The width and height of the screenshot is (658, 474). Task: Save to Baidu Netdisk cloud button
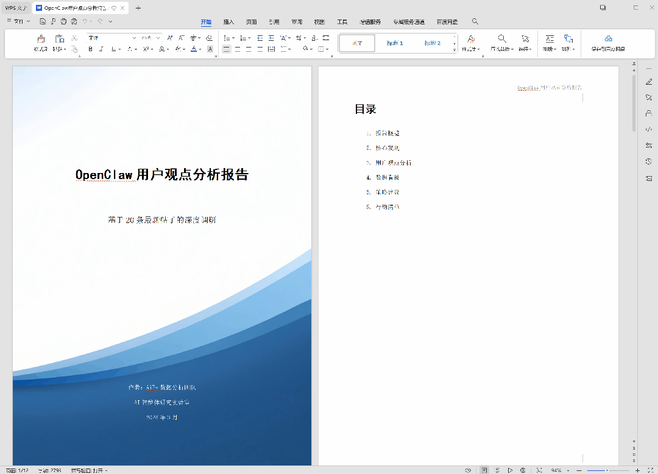point(608,43)
